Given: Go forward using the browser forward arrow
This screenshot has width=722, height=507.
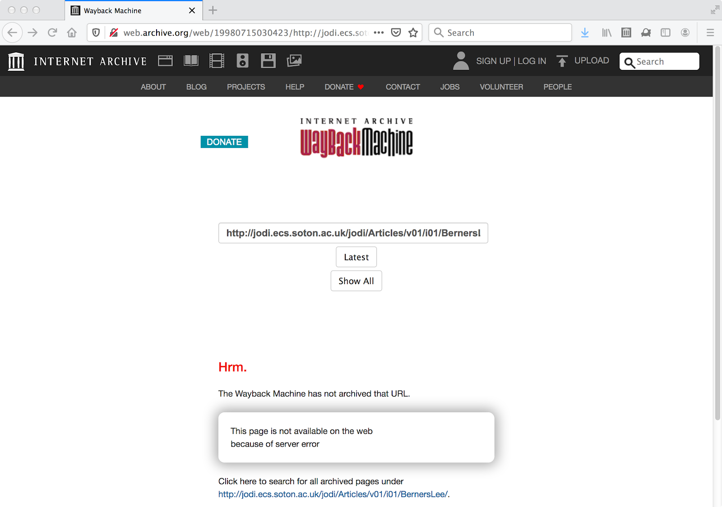Looking at the screenshot, I should point(32,32).
